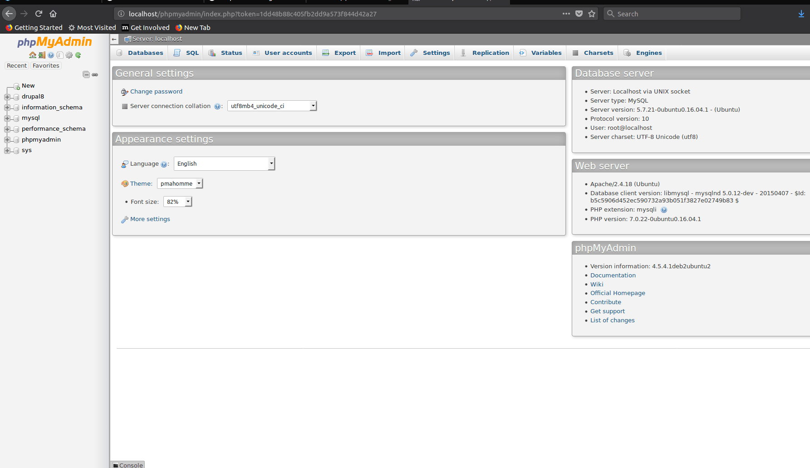Screen dimensions: 810x468
Task: Open the Settings tab
Action: (430, 53)
